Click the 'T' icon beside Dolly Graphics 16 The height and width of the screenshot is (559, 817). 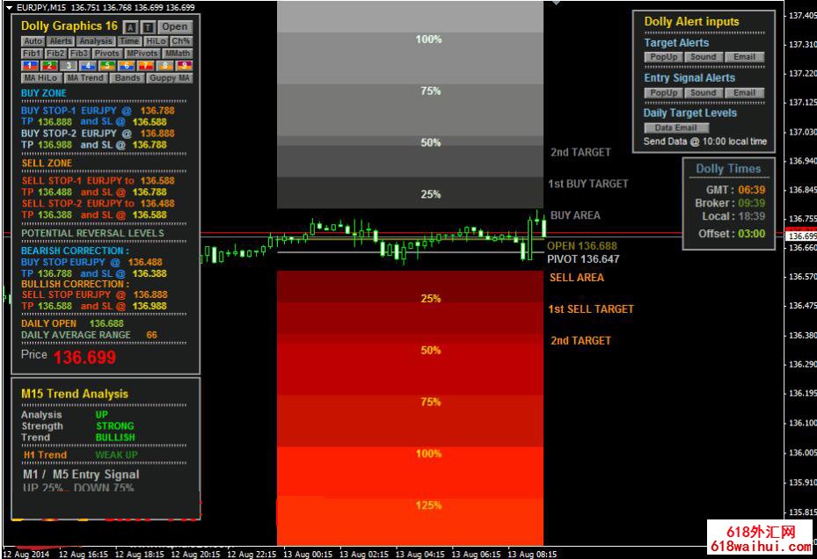tap(148, 26)
